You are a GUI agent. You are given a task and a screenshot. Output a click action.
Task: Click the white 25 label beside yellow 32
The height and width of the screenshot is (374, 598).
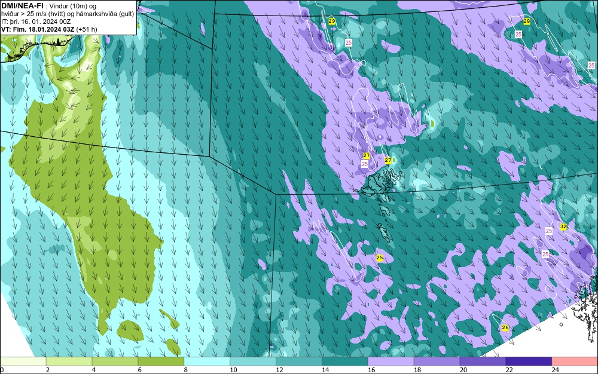[549, 231]
